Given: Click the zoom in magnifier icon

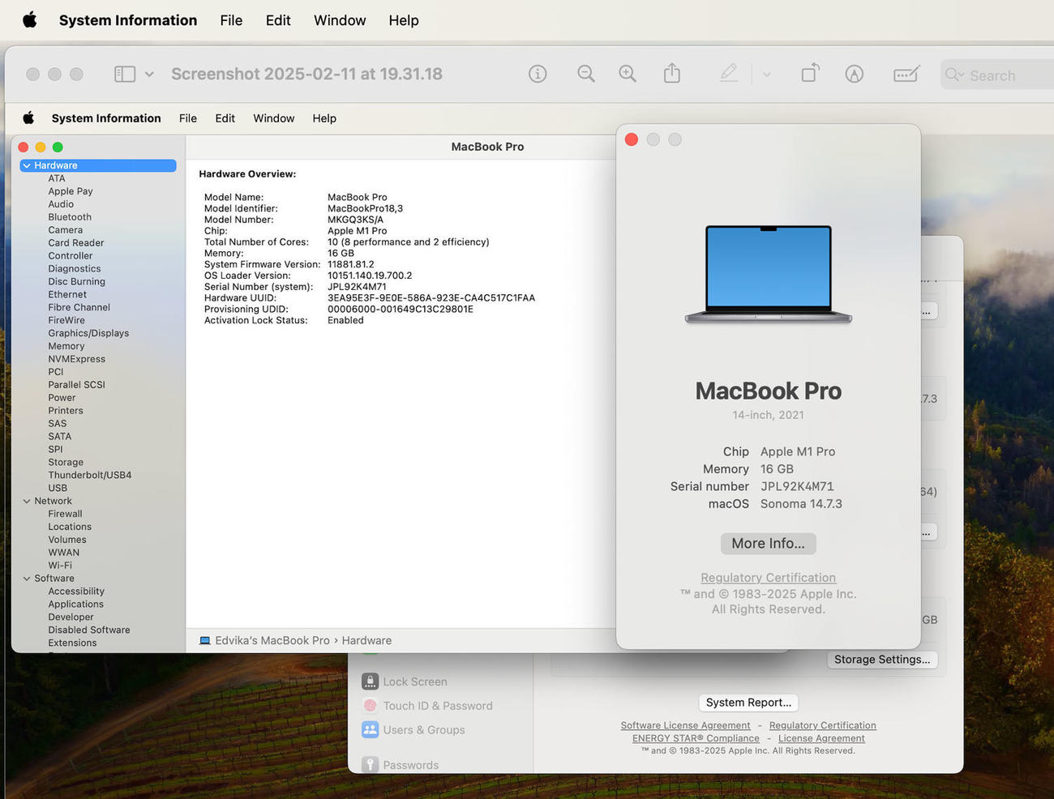Looking at the screenshot, I should tap(628, 74).
